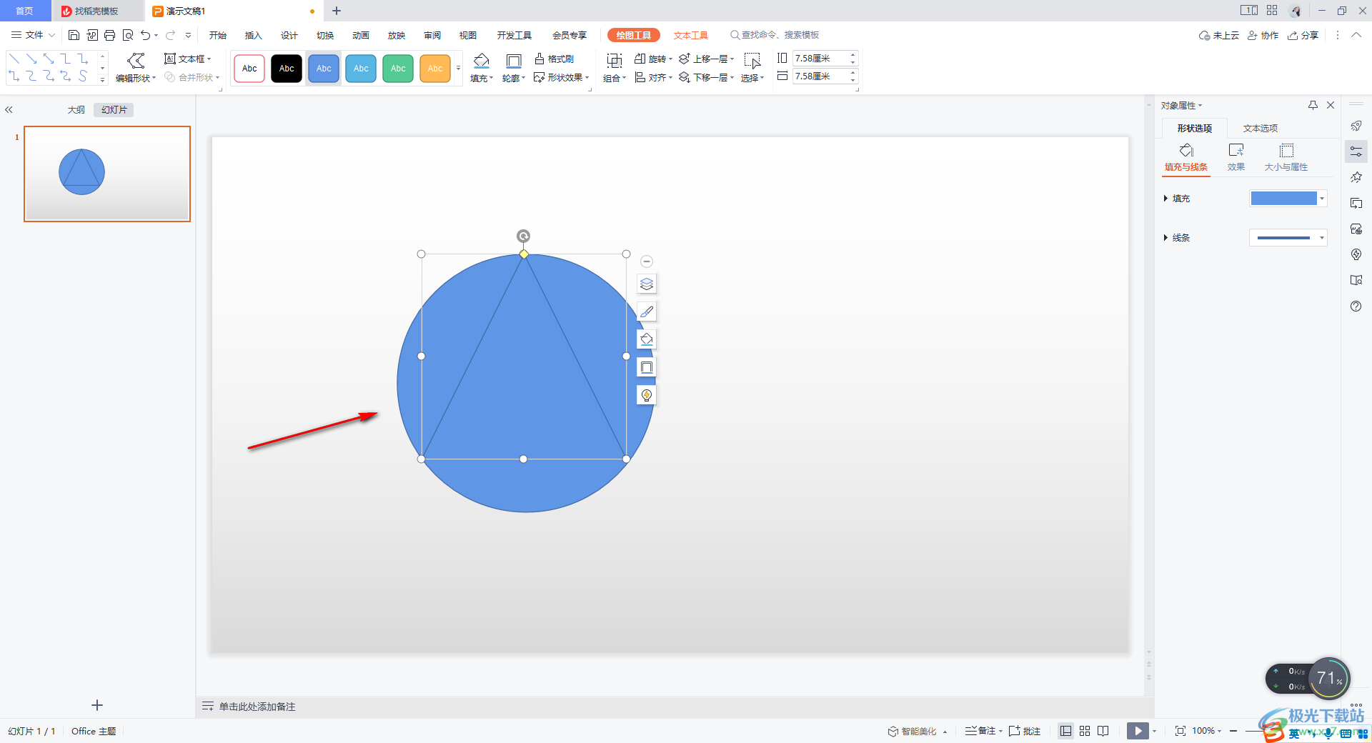Expand the line shapes gallery
The height and width of the screenshot is (743, 1372).
pos(103,79)
